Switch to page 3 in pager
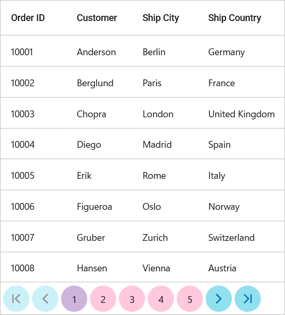 132,299
